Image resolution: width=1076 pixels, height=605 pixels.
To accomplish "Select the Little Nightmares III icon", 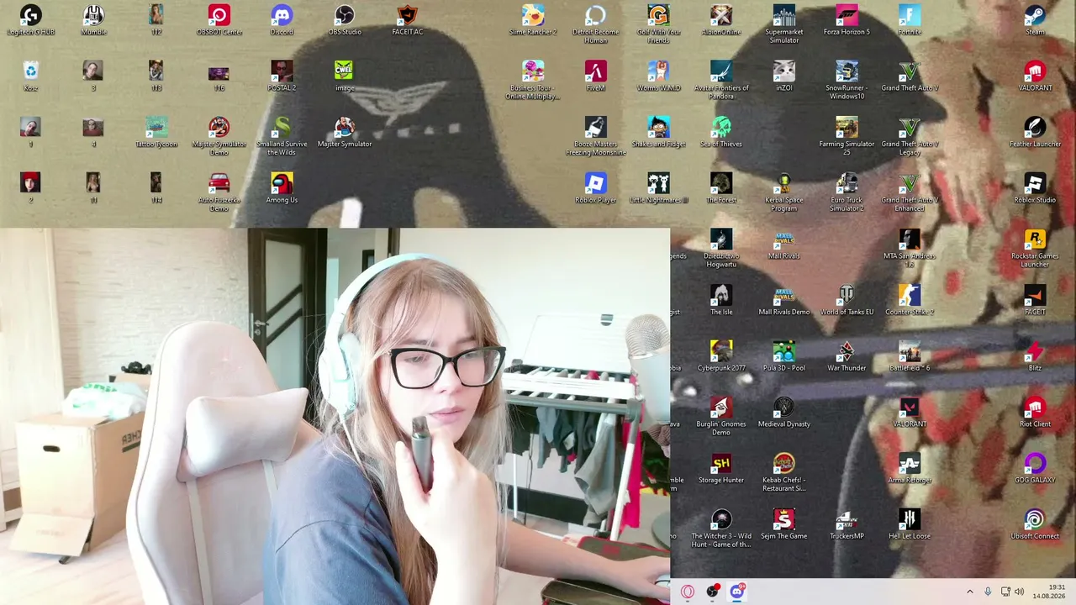I will pyautogui.click(x=658, y=188).
